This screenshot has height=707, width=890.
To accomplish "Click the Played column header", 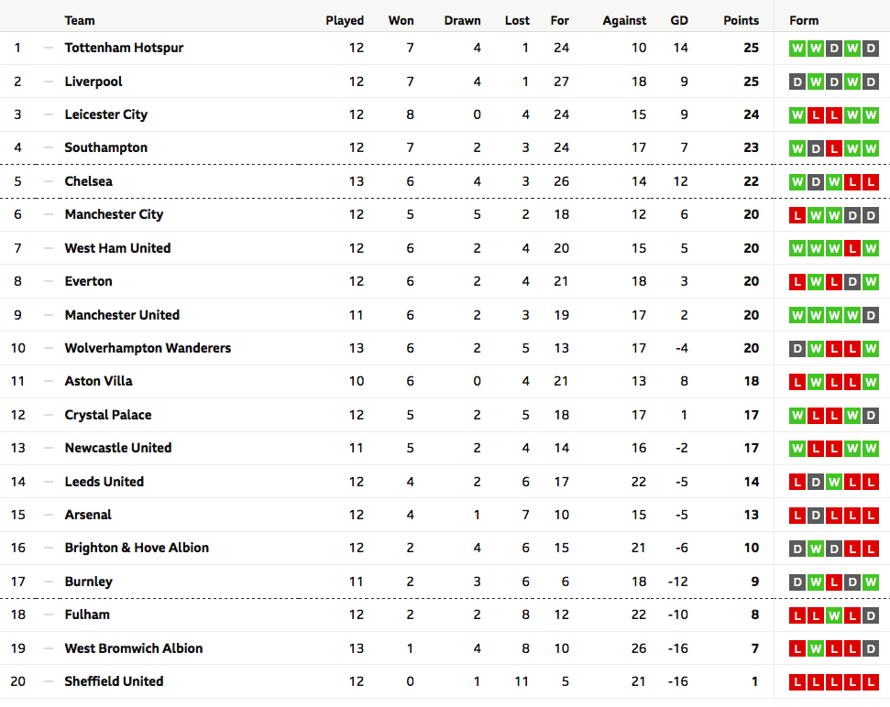I will [x=345, y=20].
